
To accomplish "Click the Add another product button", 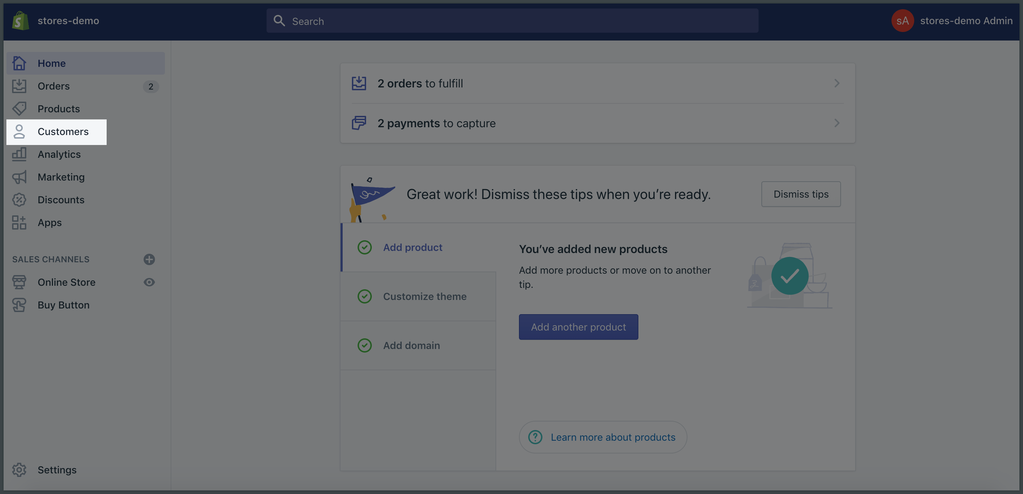I will [x=579, y=327].
